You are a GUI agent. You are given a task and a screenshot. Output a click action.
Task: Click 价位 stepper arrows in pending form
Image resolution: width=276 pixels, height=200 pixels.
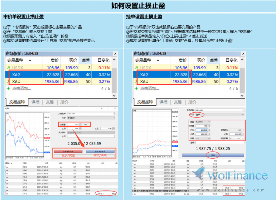point(209,130)
